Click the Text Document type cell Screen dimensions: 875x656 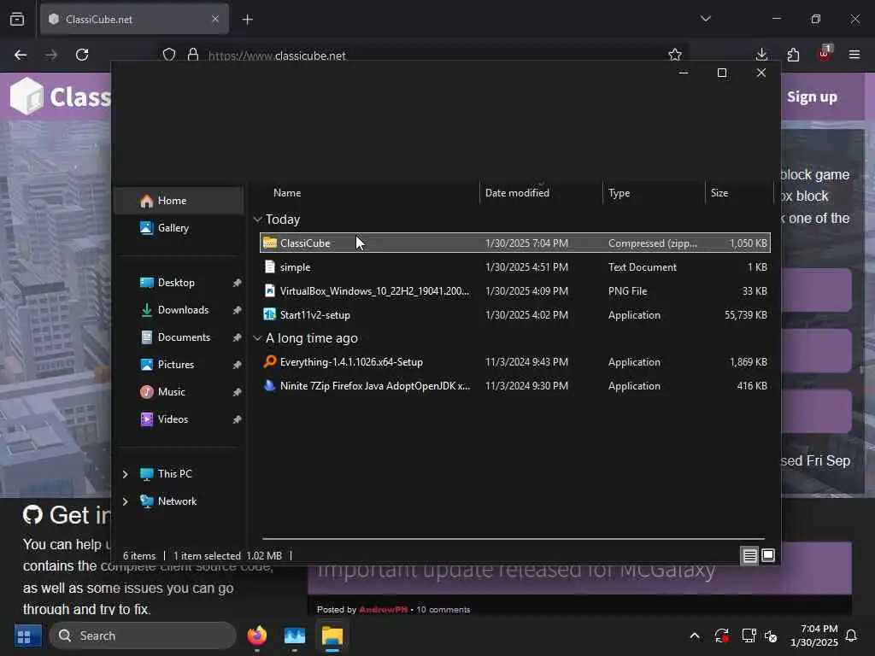[x=643, y=267]
